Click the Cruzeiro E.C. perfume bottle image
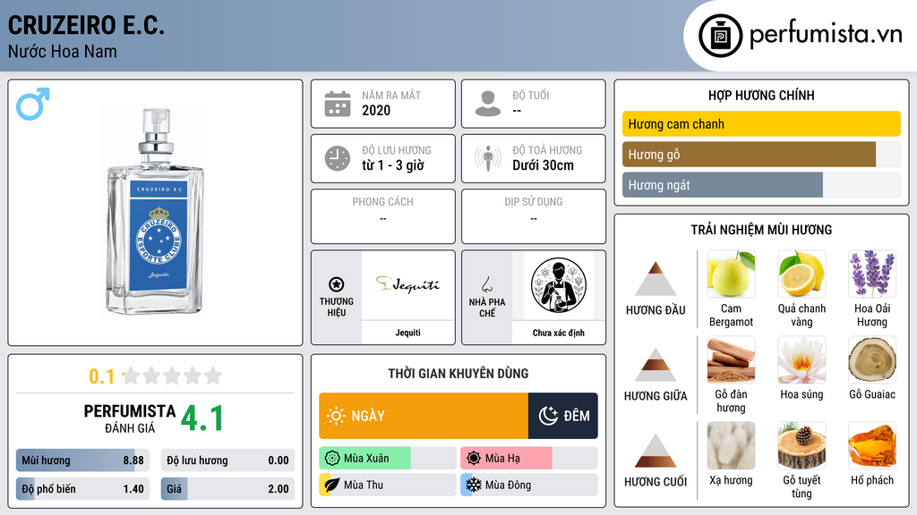 click(156, 213)
